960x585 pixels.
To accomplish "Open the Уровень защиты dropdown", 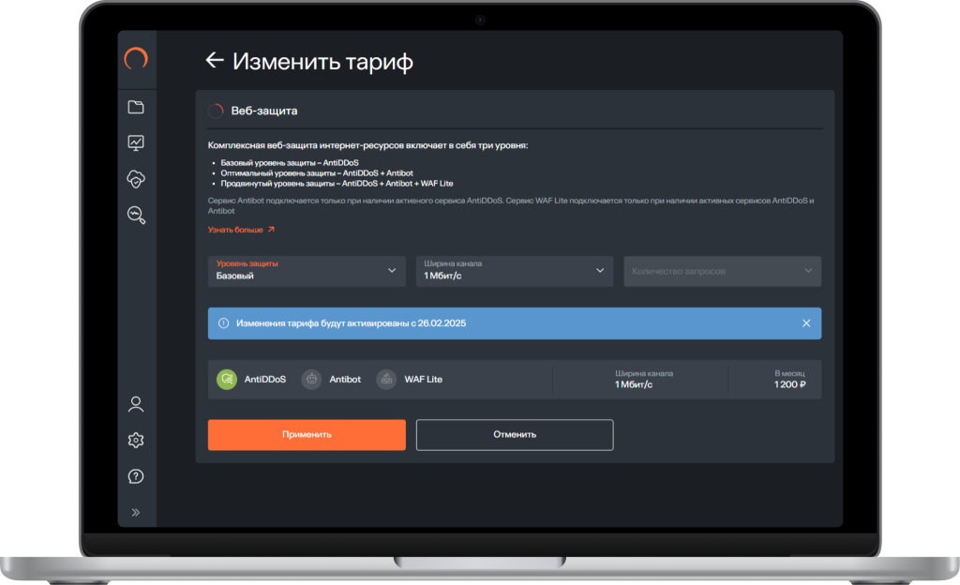I will [306, 271].
